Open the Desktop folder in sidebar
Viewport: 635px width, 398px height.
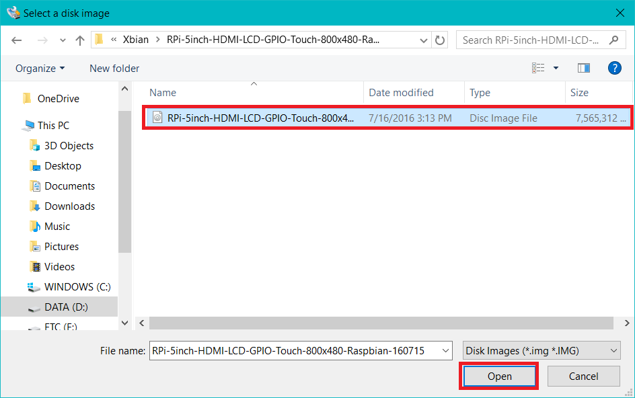[63, 166]
